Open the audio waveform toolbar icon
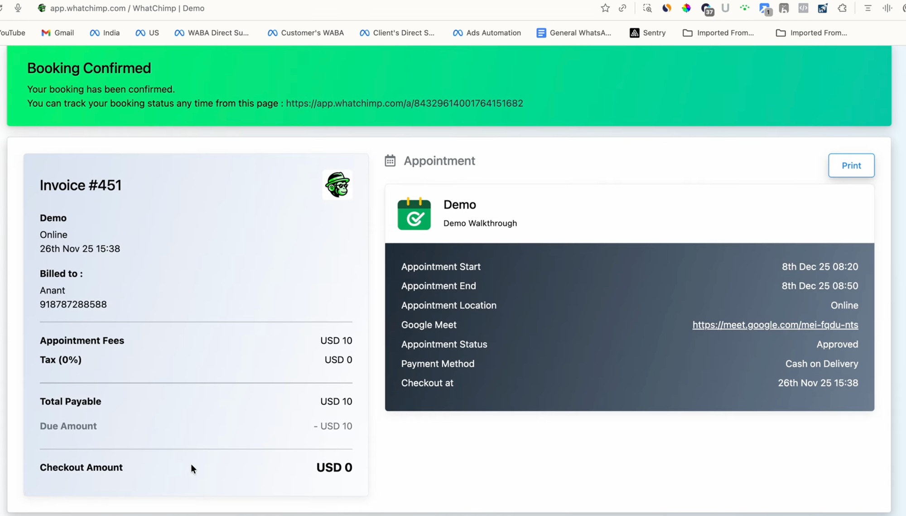This screenshot has height=516, width=906. click(x=887, y=8)
